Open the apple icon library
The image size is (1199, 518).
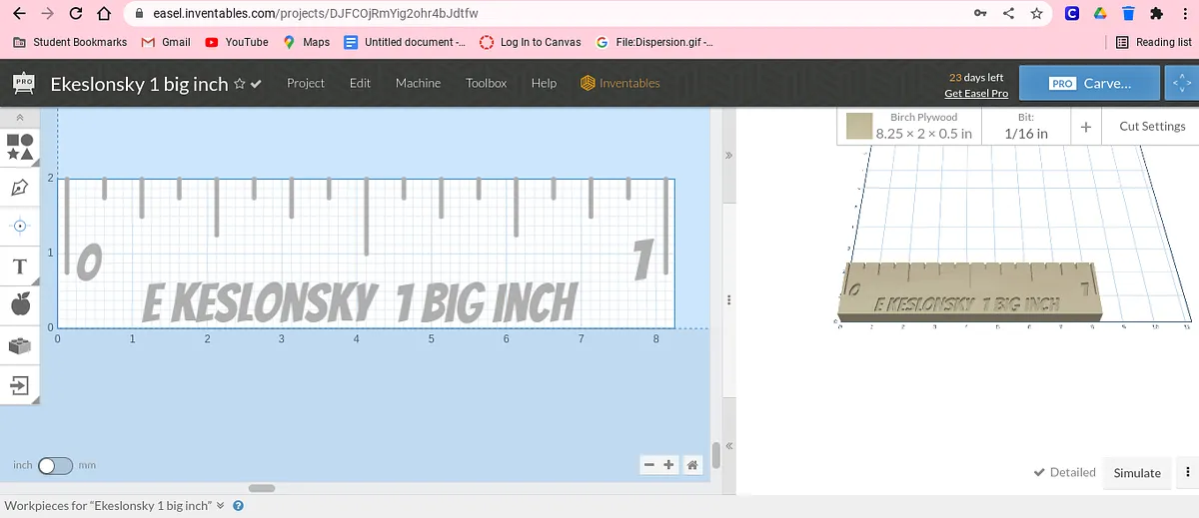(x=20, y=305)
